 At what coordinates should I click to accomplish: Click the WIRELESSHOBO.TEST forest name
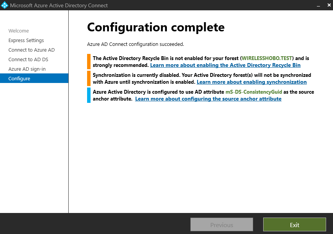(267, 58)
